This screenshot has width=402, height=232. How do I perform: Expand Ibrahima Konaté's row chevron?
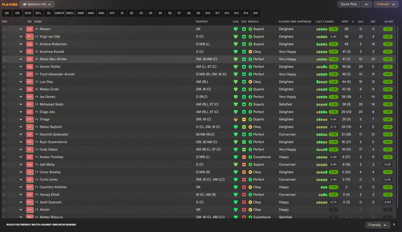(x=21, y=52)
